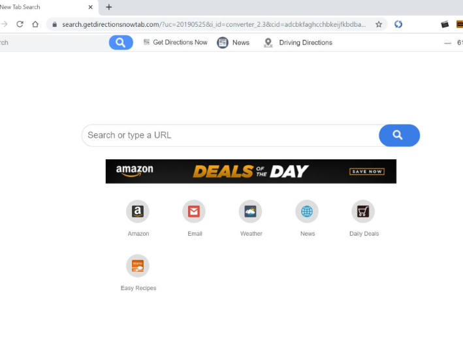Click the blue sync extension icon
The width and height of the screenshot is (463, 361).
(x=398, y=24)
